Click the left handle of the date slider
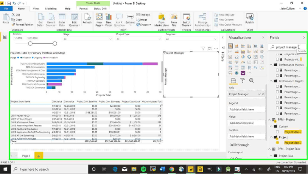308x174 pixels. click(x=30, y=43)
